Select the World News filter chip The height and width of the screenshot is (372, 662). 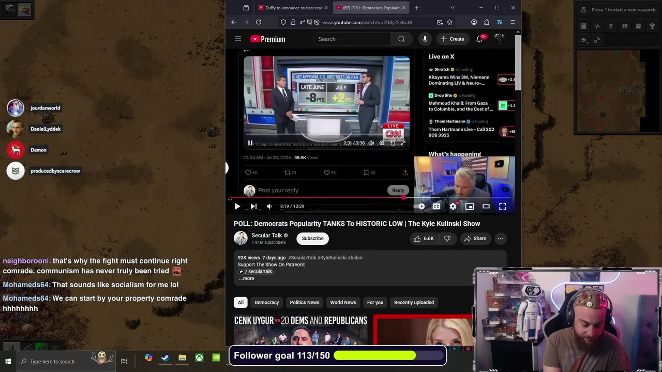(343, 302)
